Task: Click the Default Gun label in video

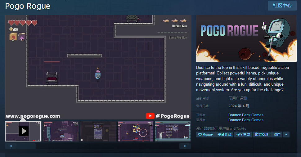Action: click(179, 26)
